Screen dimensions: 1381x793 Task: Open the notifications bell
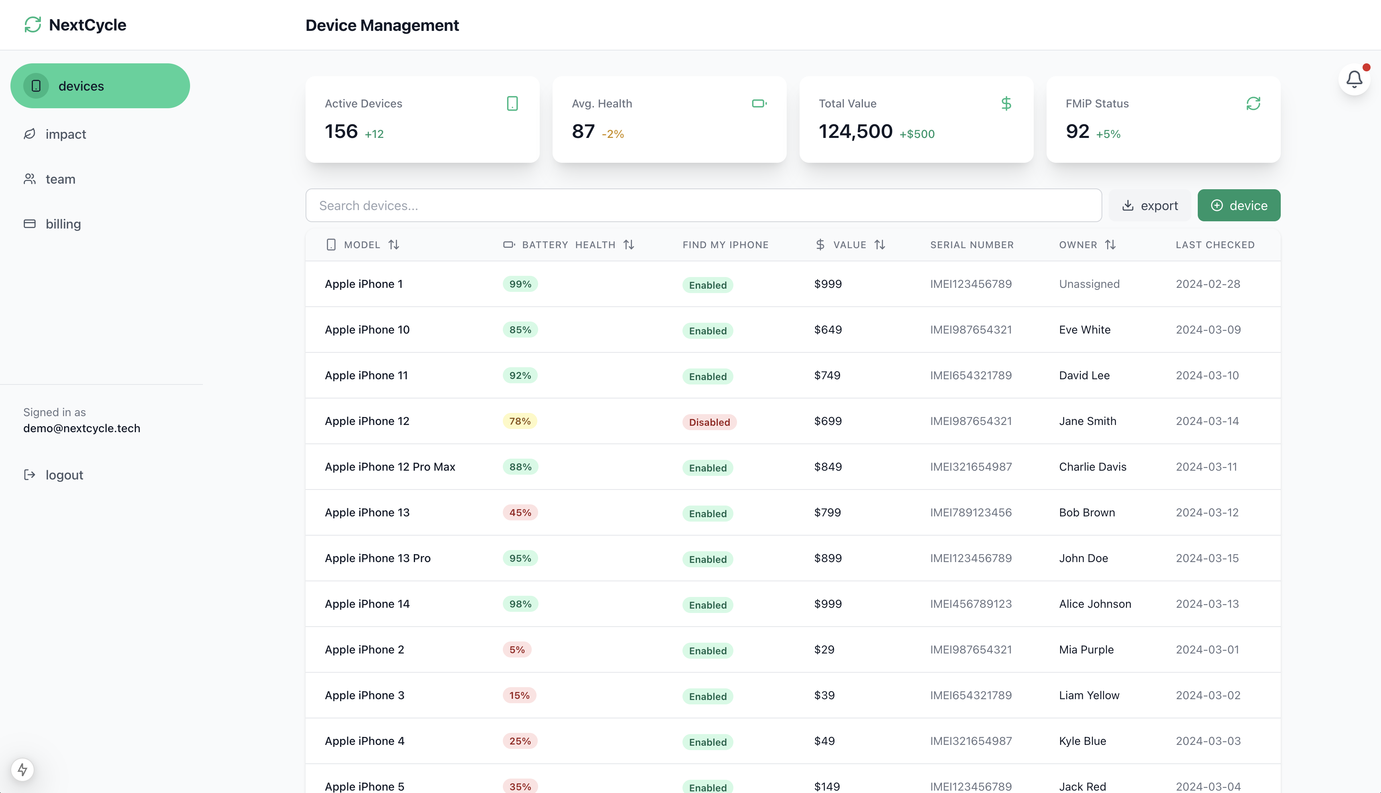coord(1354,79)
